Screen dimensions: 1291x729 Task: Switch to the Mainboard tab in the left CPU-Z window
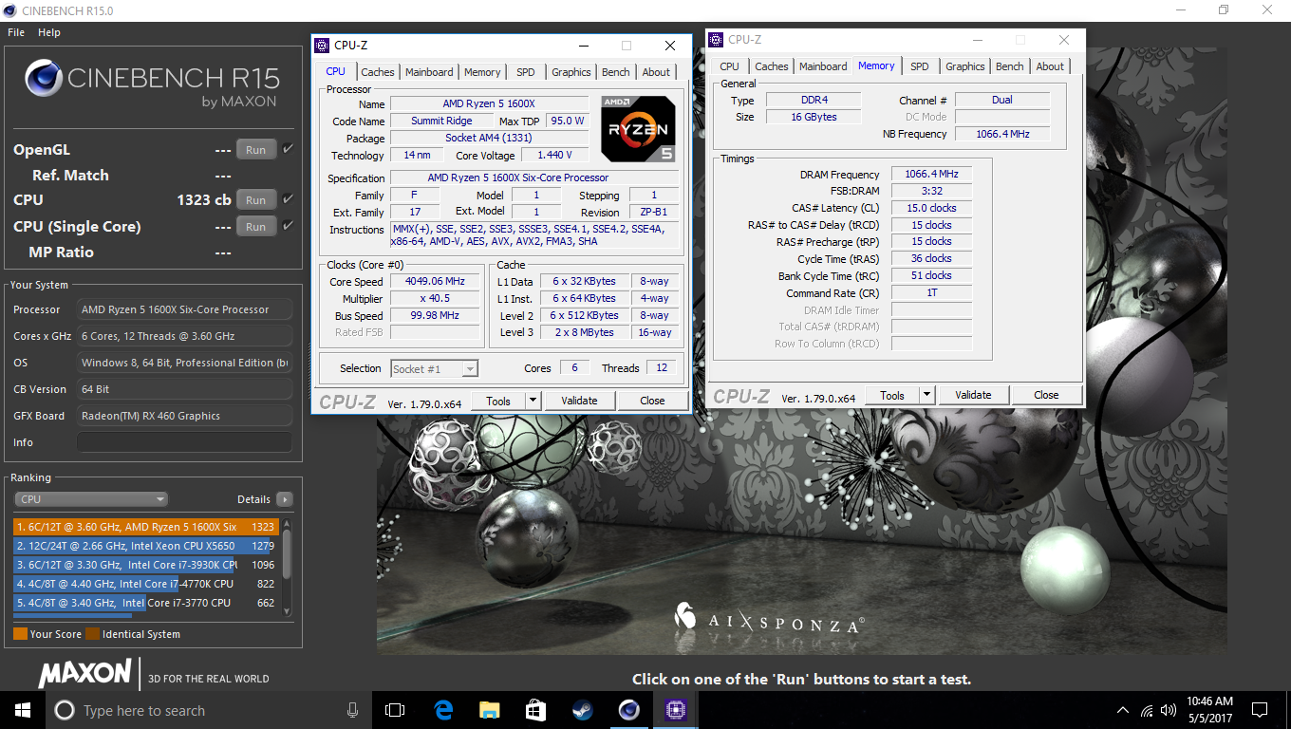click(429, 72)
